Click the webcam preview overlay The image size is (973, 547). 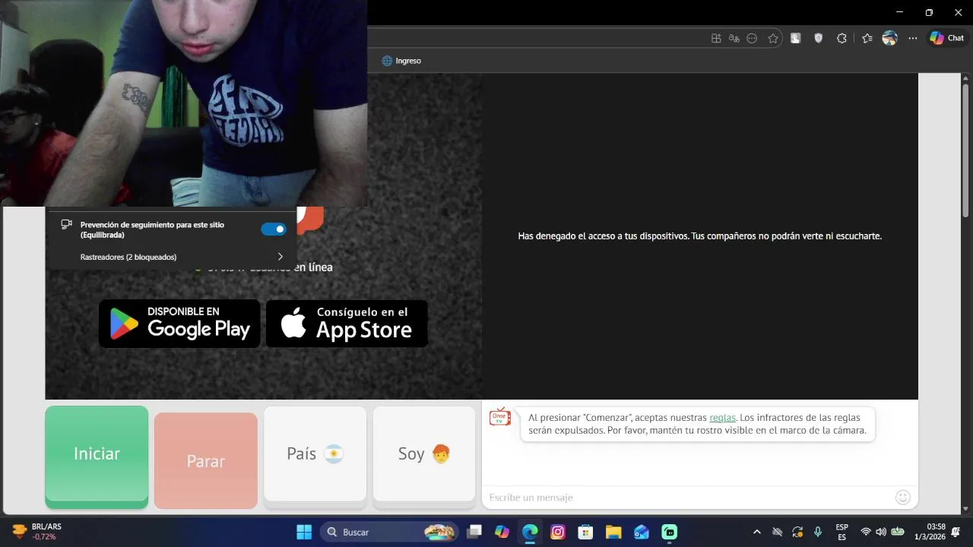tap(183, 103)
